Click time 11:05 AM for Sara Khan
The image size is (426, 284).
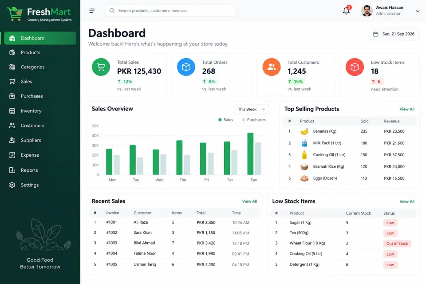point(241,233)
